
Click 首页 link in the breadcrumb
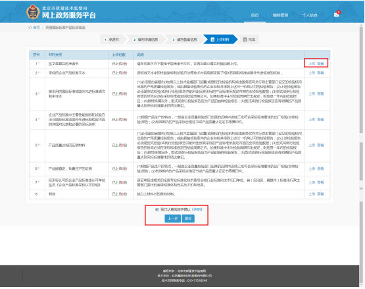[x=37, y=28]
